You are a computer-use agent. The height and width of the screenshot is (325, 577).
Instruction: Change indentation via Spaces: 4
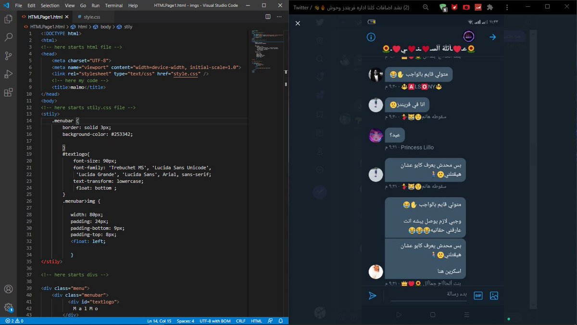click(x=186, y=321)
